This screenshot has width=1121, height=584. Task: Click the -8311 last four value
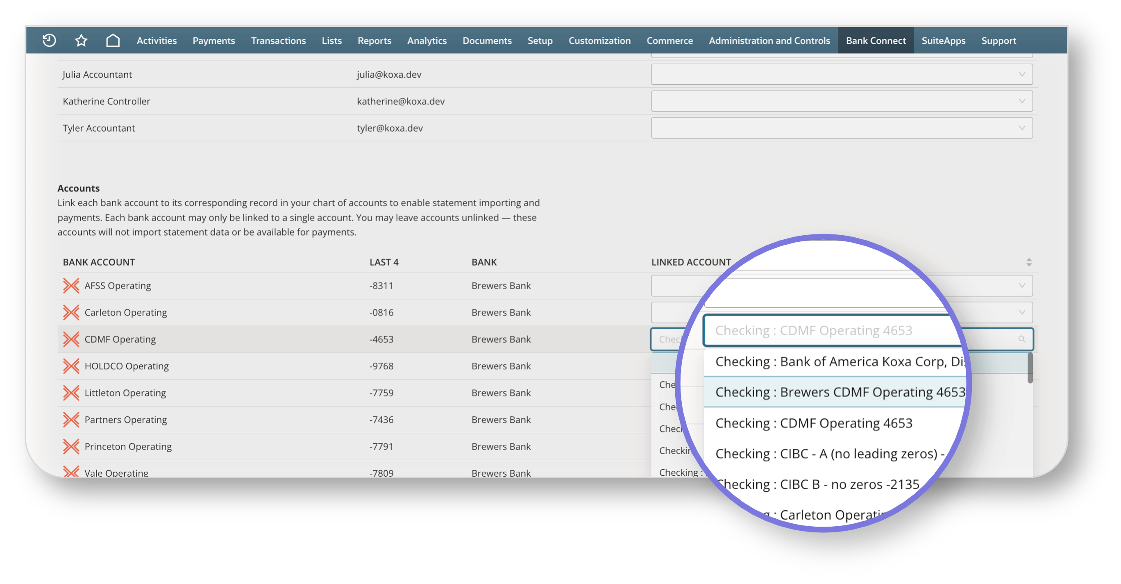381,286
